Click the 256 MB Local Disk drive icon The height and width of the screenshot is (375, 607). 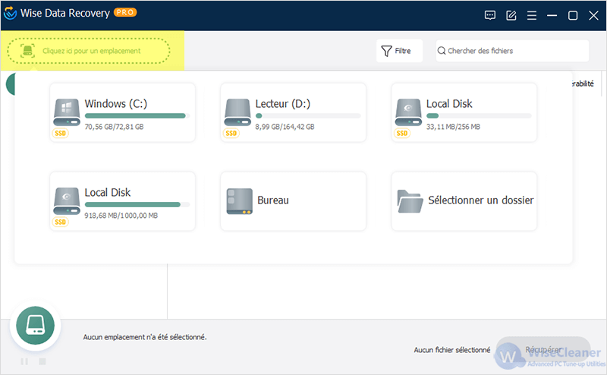click(x=408, y=112)
